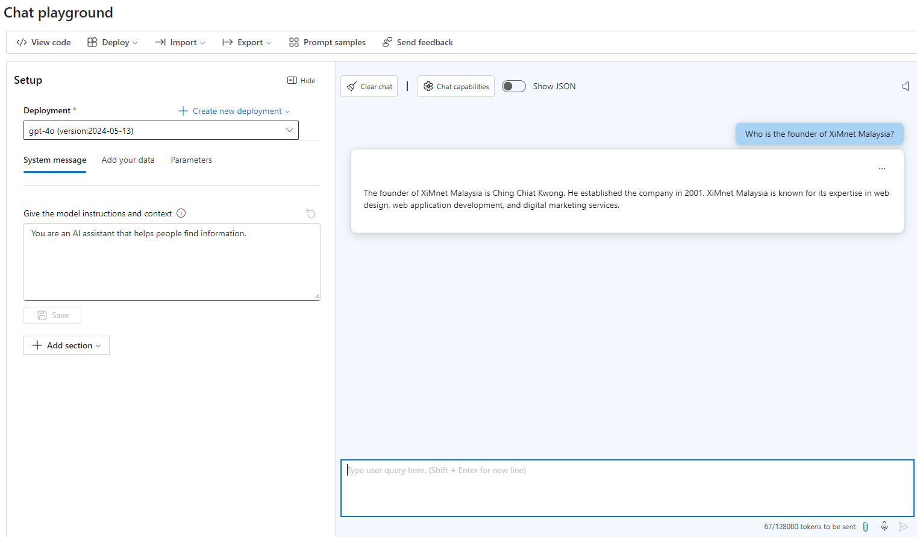Switch to the Add your data tab

(x=128, y=160)
